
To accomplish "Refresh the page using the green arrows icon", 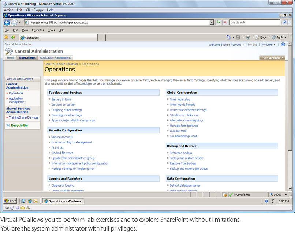I will (x=218, y=22).
